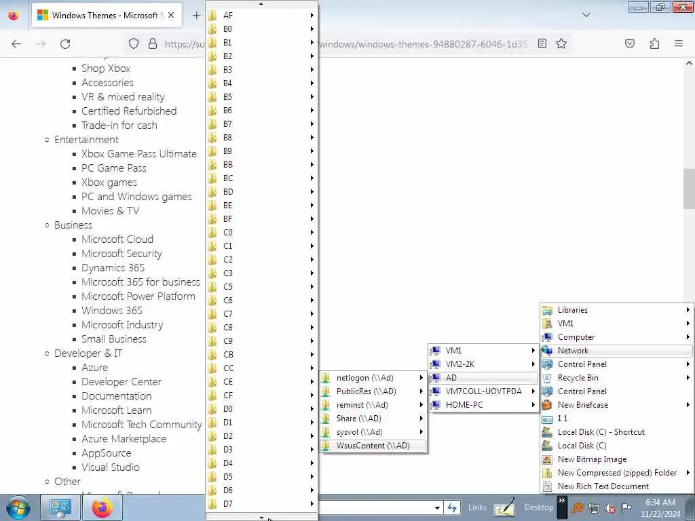Bookmark this page with the star icon
Screen dimensions: 695x521
tap(561, 43)
